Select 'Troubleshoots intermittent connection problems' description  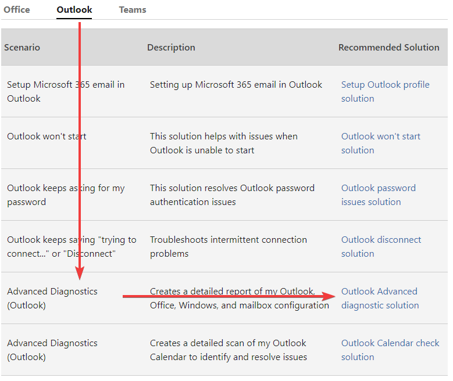tap(228, 247)
